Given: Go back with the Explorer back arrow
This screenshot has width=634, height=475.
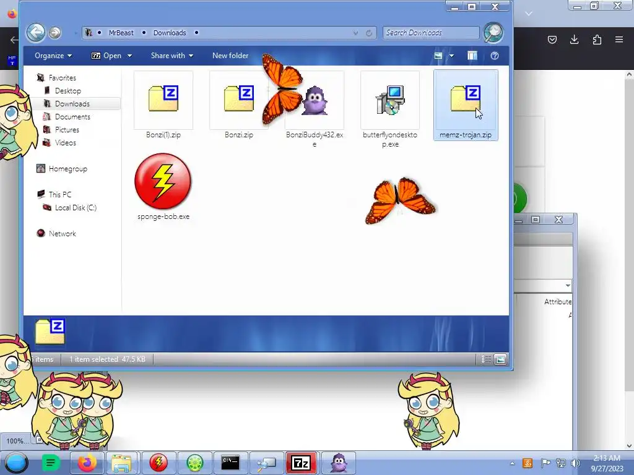Looking at the screenshot, I should click(x=35, y=33).
